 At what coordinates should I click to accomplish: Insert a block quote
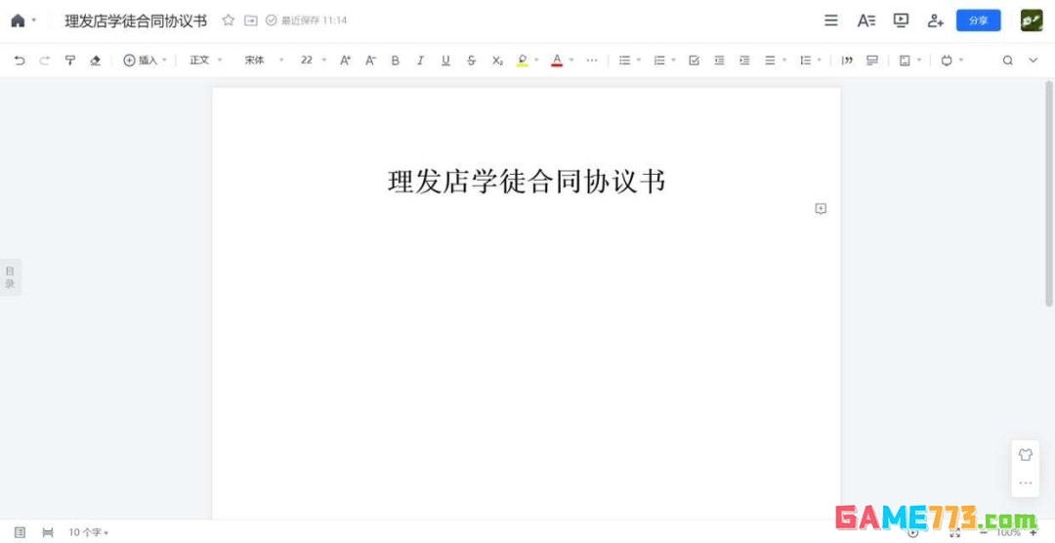pos(847,61)
